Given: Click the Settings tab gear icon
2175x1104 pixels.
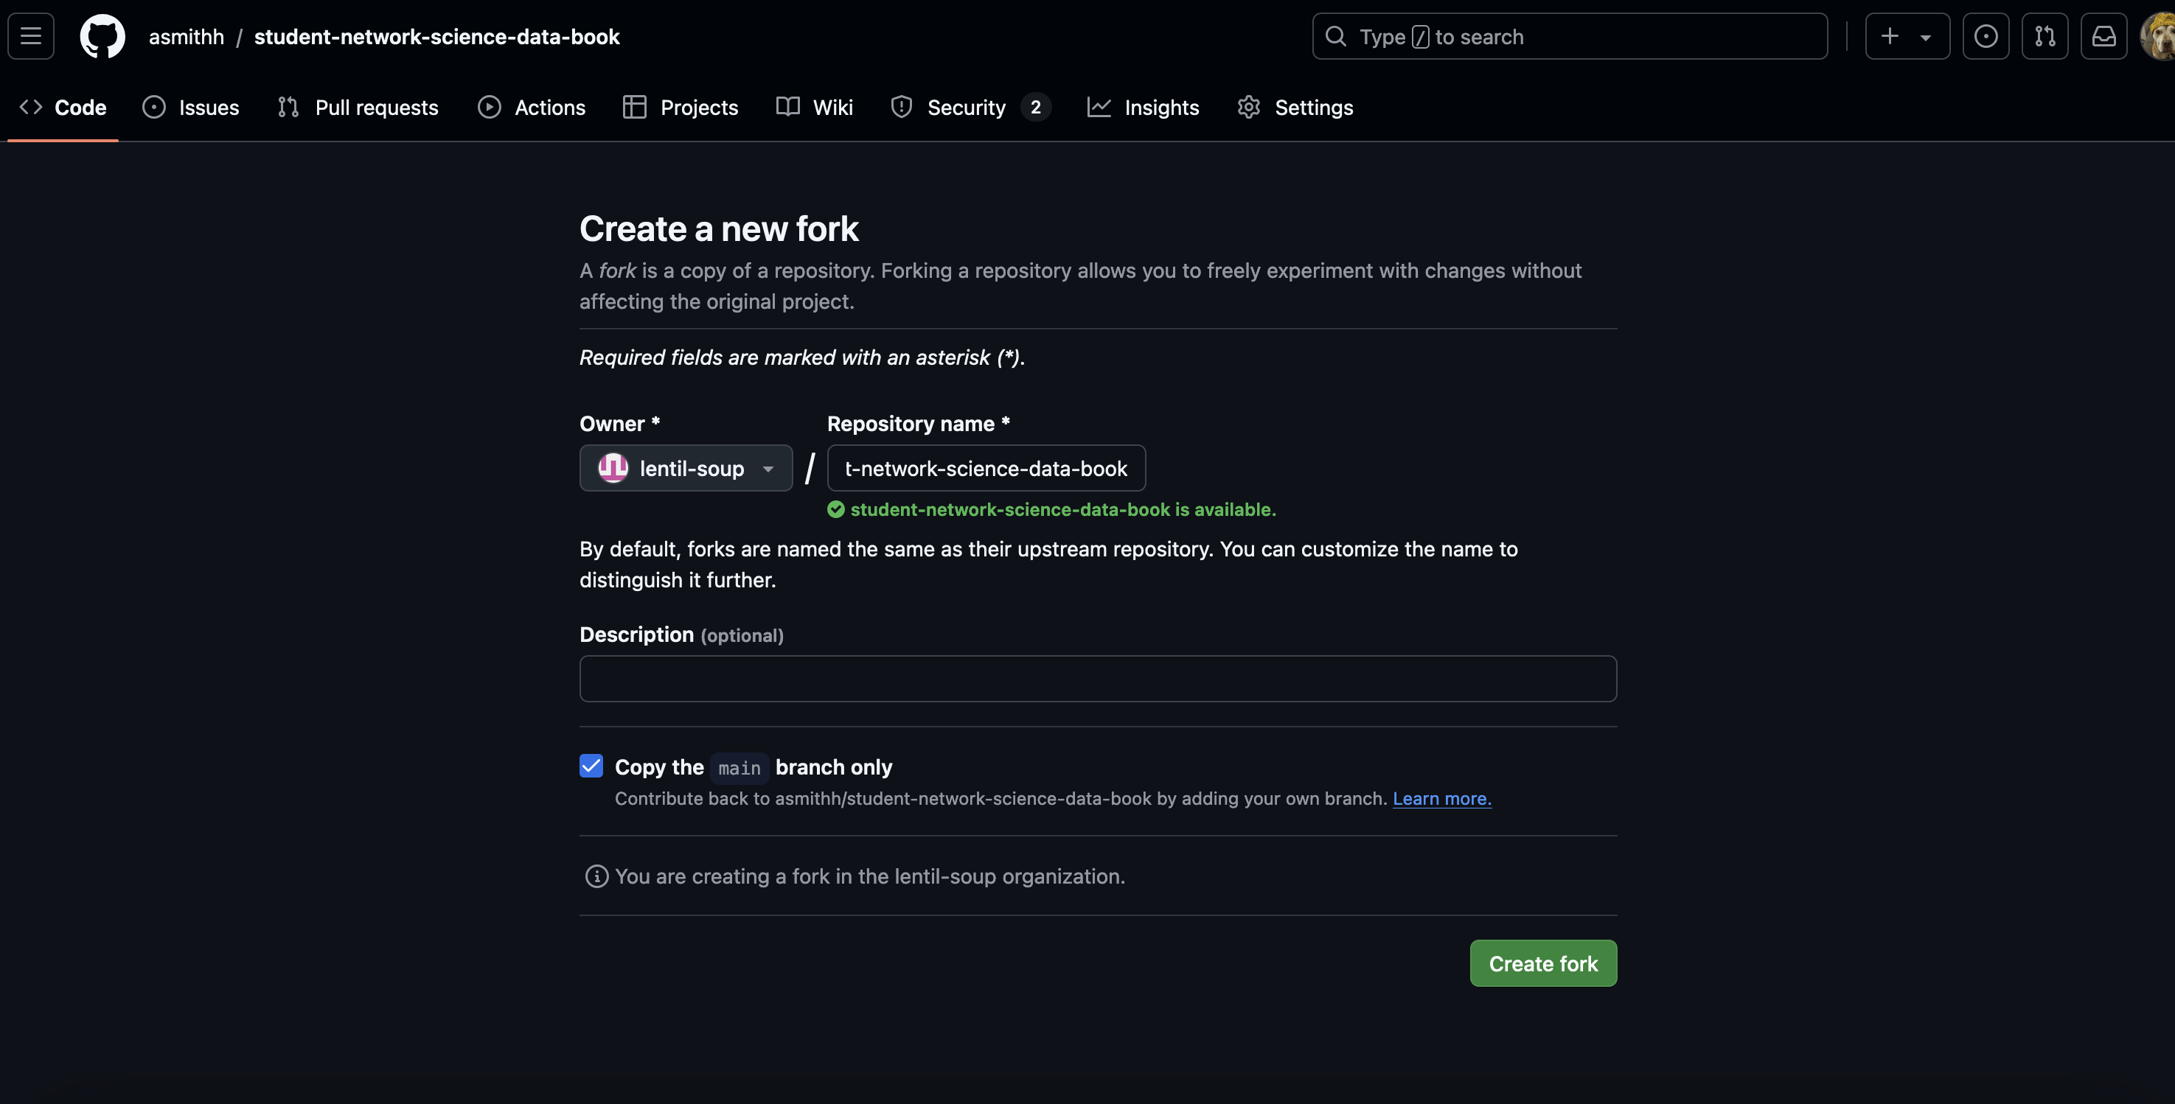Looking at the screenshot, I should point(1250,107).
